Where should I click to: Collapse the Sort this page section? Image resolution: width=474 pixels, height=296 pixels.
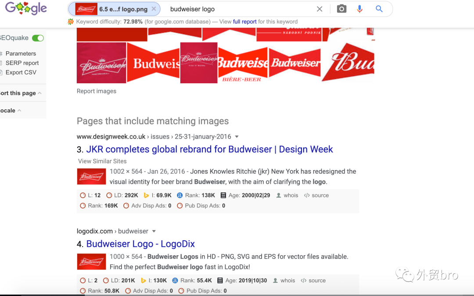coord(21,93)
